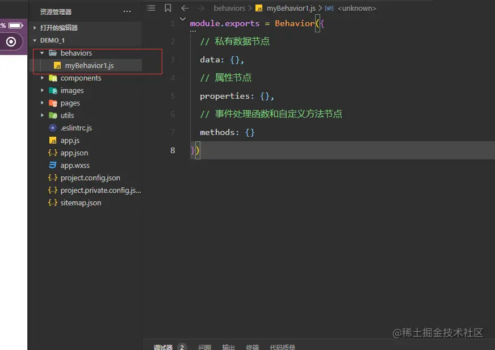Click the 'data: {},' code line
The width and height of the screenshot is (495, 350).
pyautogui.click(x=222, y=60)
